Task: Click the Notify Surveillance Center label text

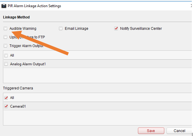Action: pos(141,29)
